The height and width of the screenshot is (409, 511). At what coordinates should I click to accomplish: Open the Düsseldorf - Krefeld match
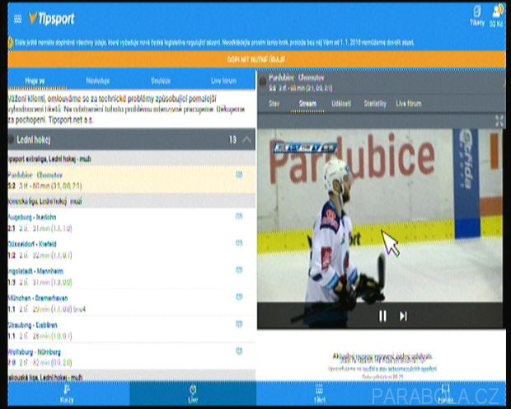[131, 250]
